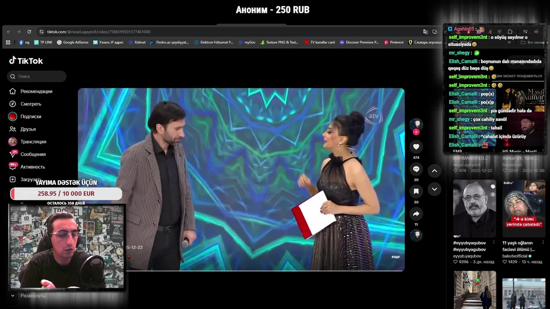The height and width of the screenshot is (309, 550).
Task: Follow the creator with the red plus badge
Action: point(416,132)
